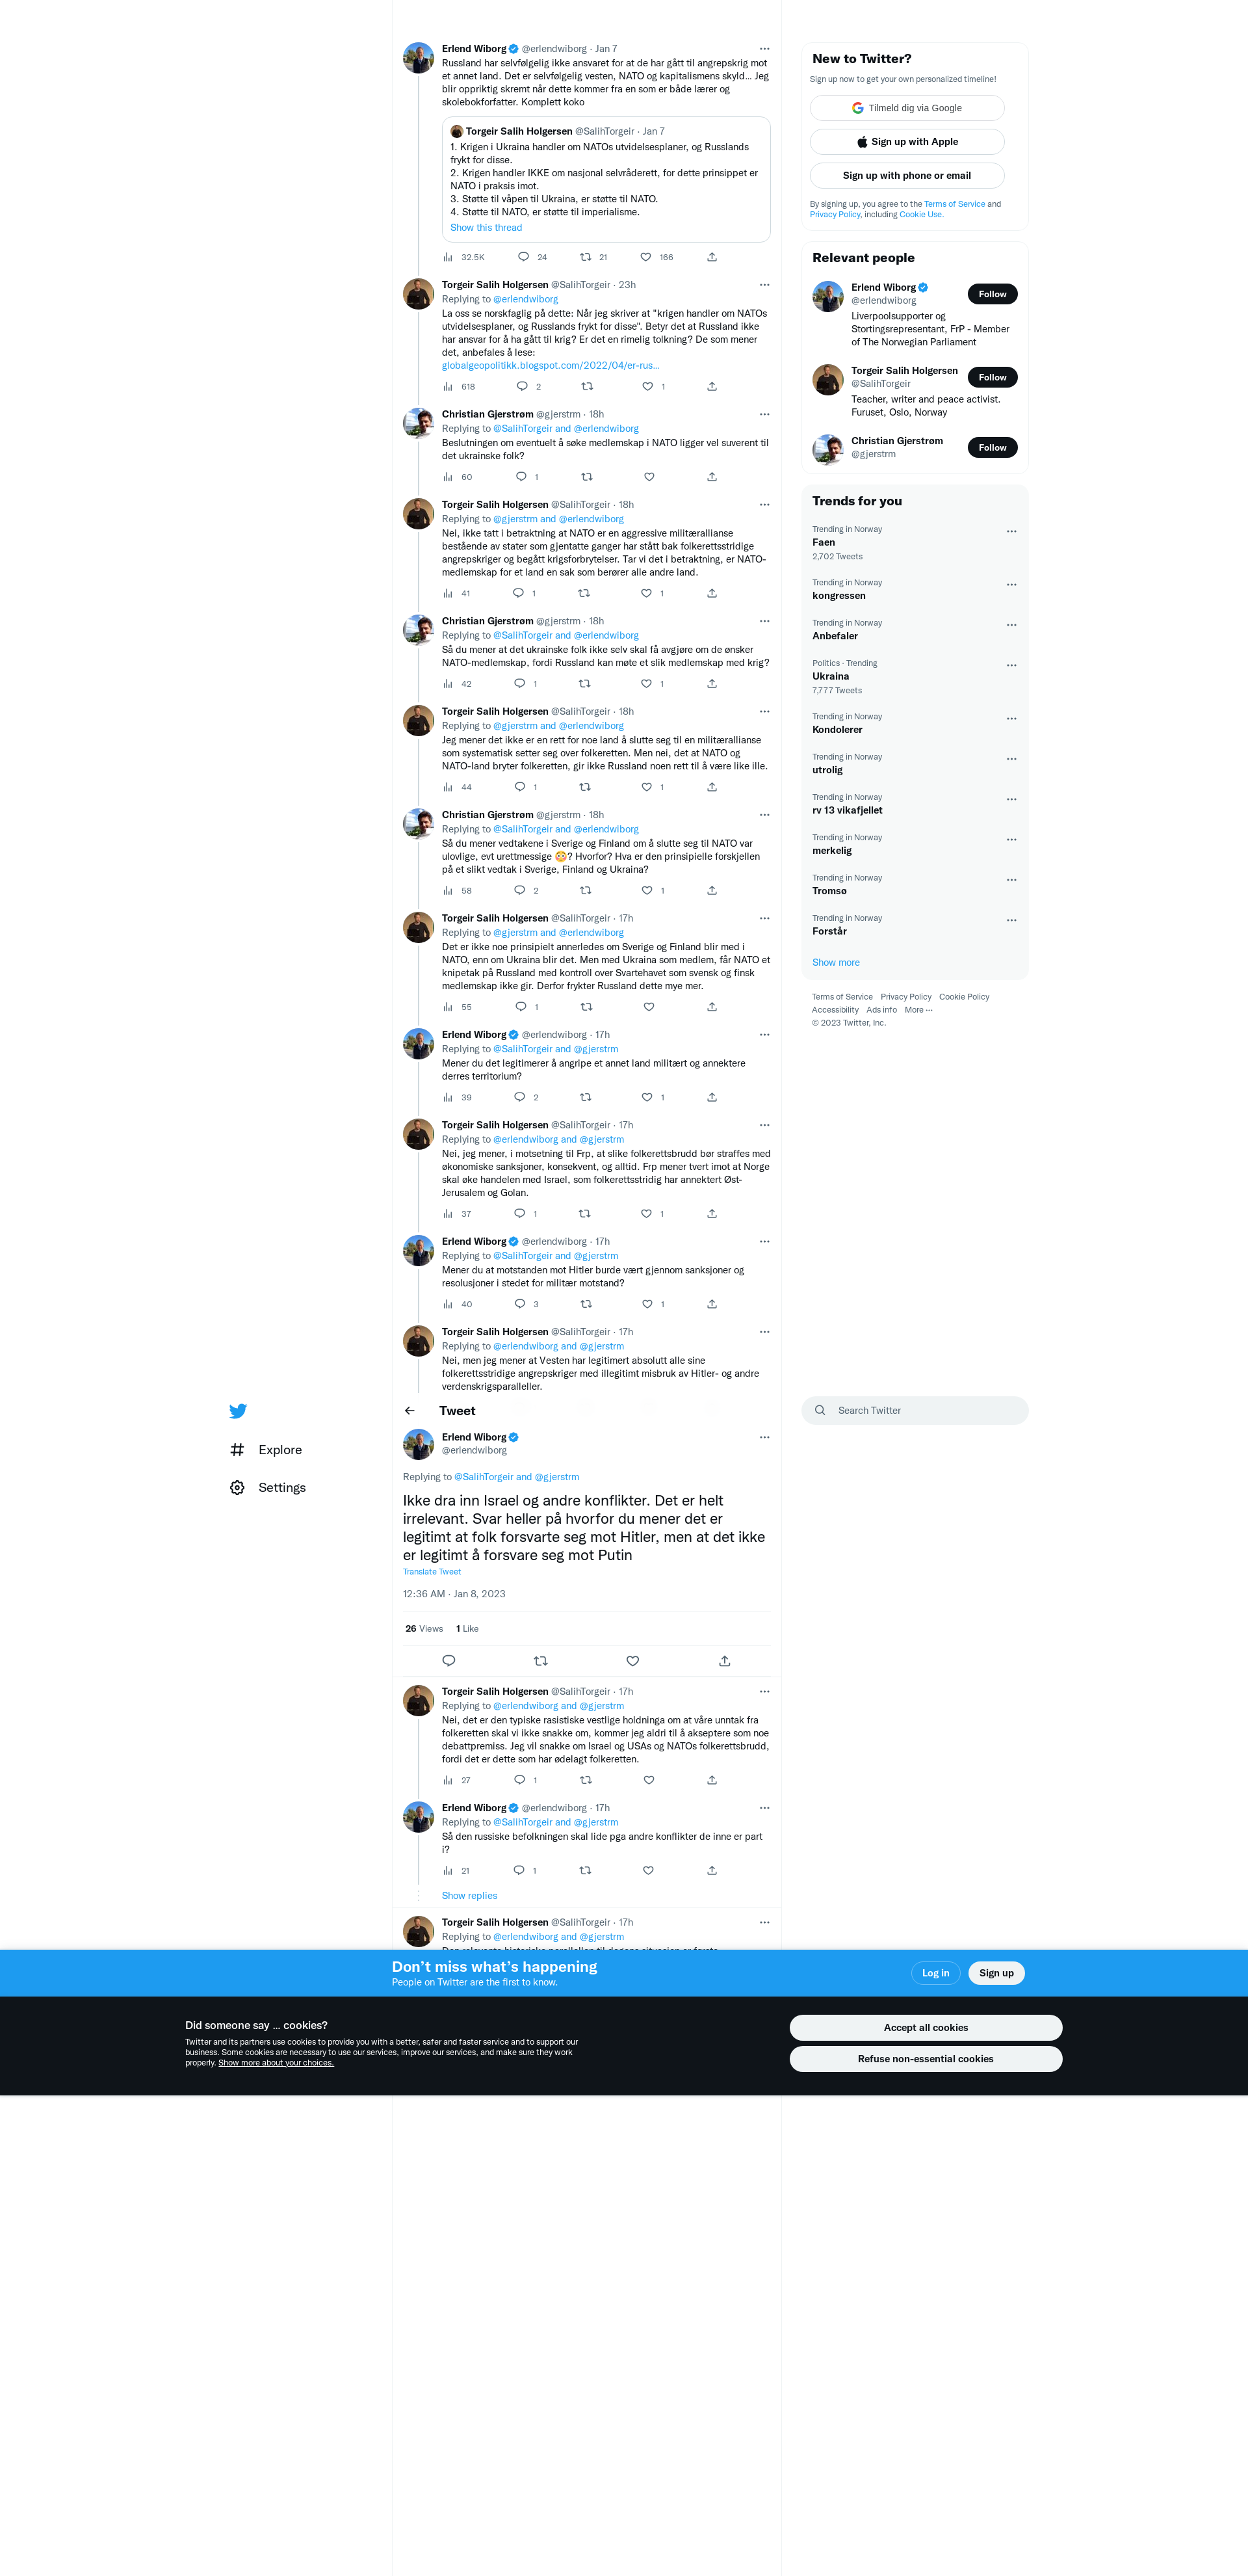Follow Torgeir Salih Holgersen
Image resolution: width=1248 pixels, height=2576 pixels.
point(992,377)
